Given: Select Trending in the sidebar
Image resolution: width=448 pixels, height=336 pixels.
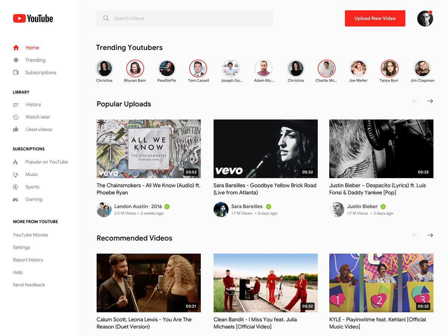Looking at the screenshot, I should pyautogui.click(x=35, y=60).
